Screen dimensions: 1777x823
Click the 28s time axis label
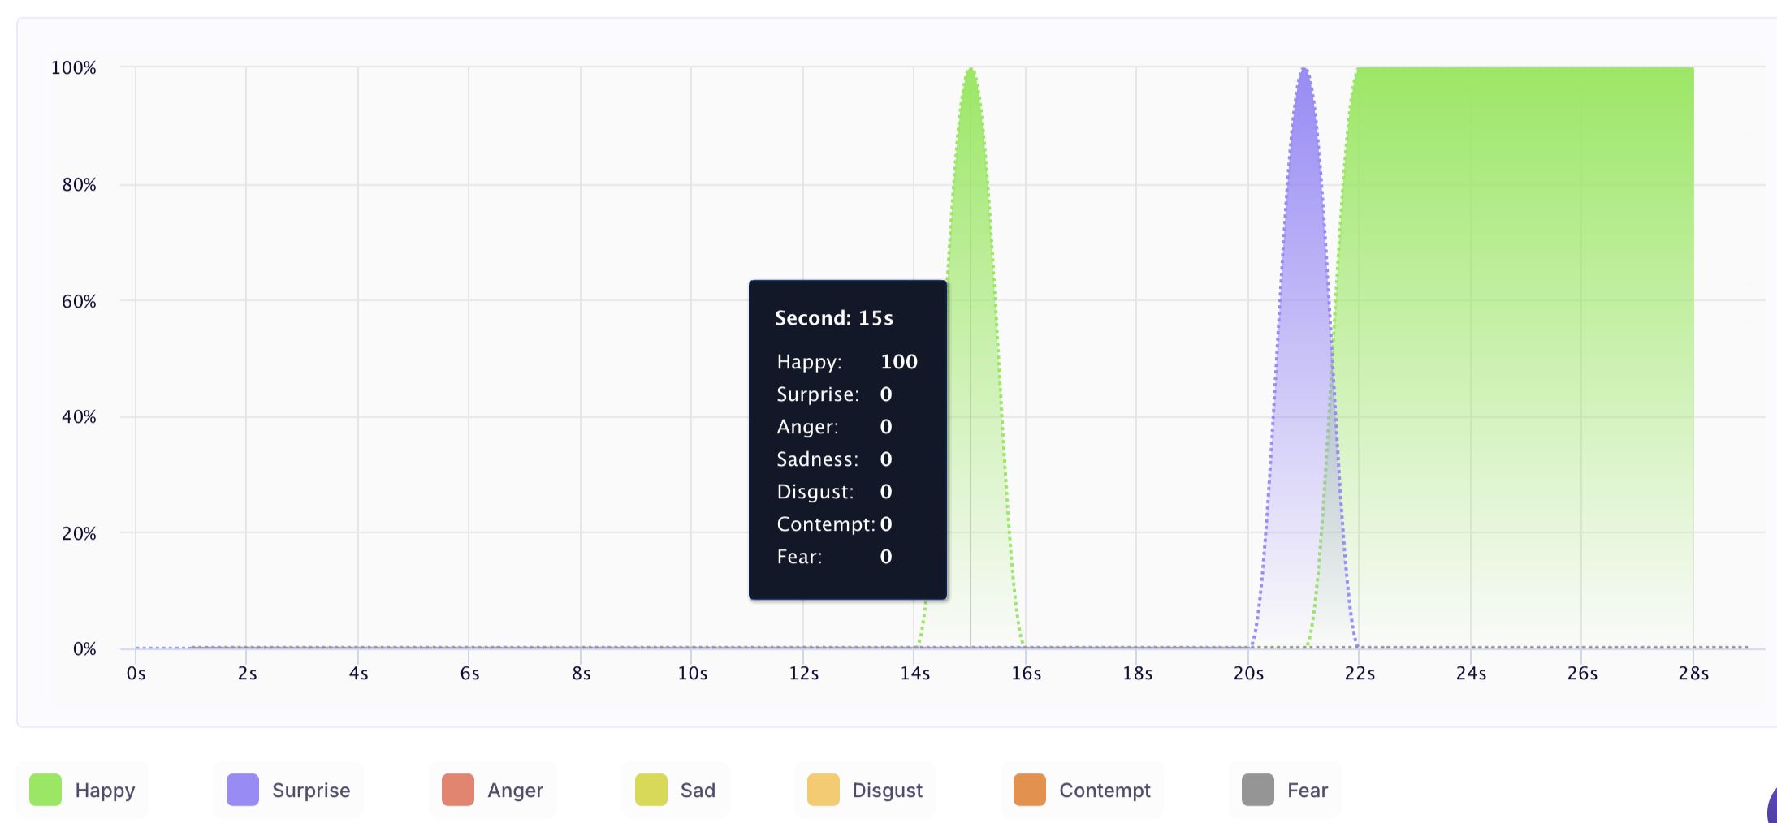pyautogui.click(x=1694, y=674)
